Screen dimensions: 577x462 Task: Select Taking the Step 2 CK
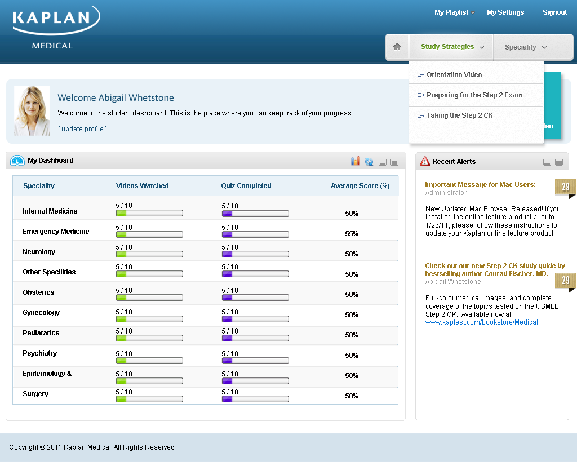coord(459,115)
